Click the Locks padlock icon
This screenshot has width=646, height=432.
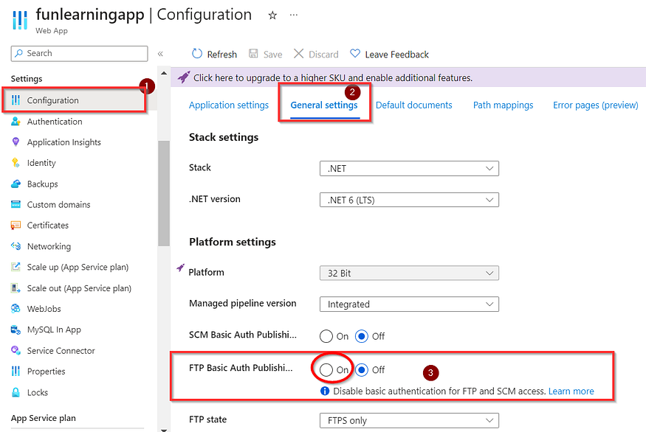pos(15,392)
